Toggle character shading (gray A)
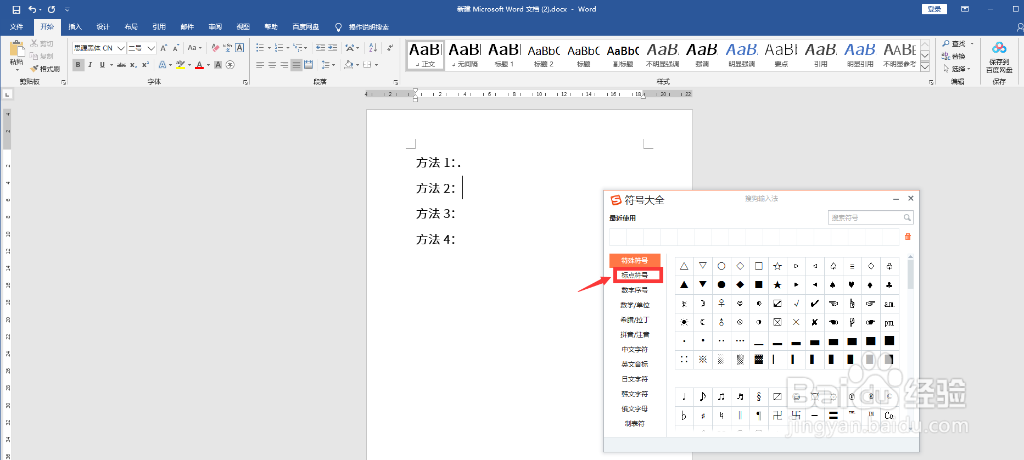Screen dimensions: 1024x460 tap(218, 65)
